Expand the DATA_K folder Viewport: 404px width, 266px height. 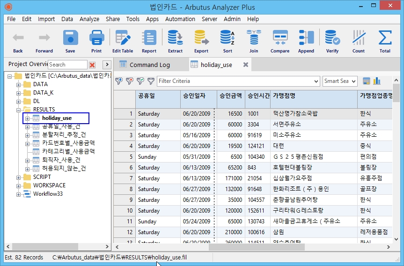(x=18, y=93)
